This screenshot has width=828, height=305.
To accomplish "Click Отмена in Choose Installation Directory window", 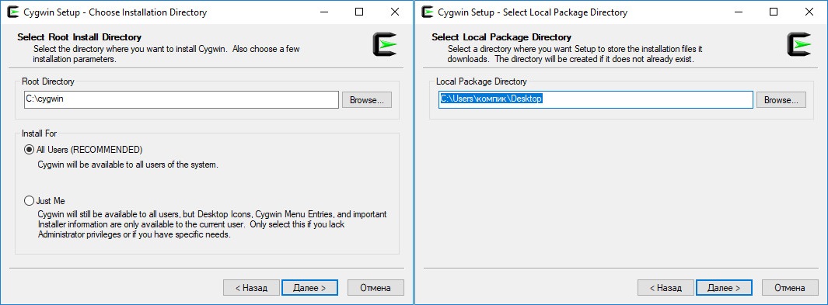I will [x=376, y=288].
